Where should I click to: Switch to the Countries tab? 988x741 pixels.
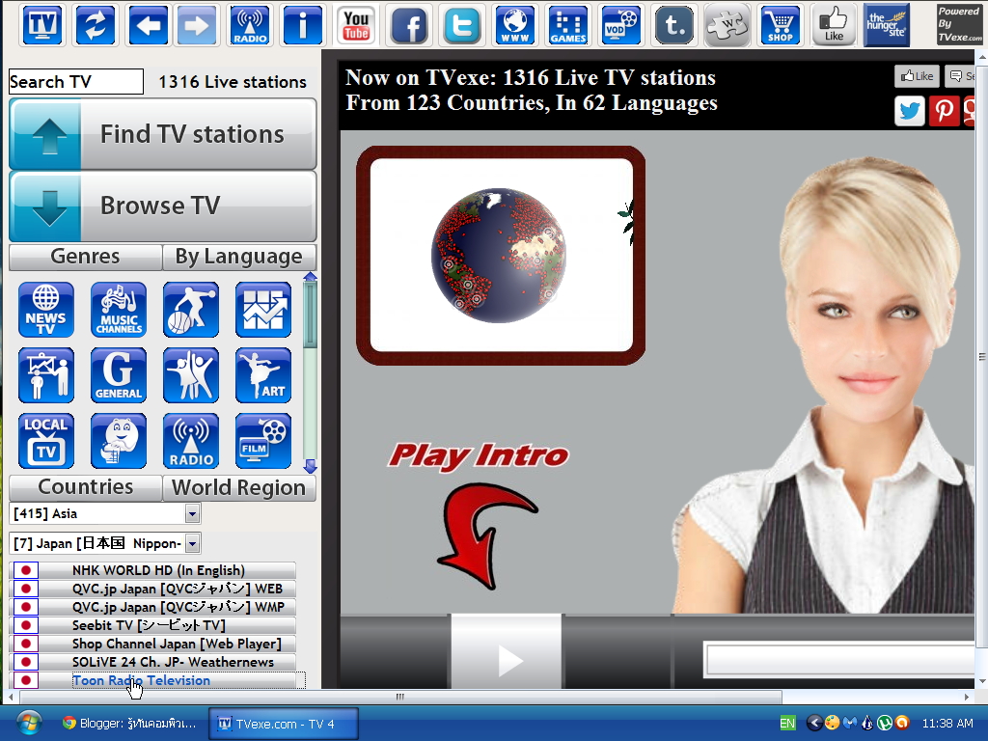86,487
